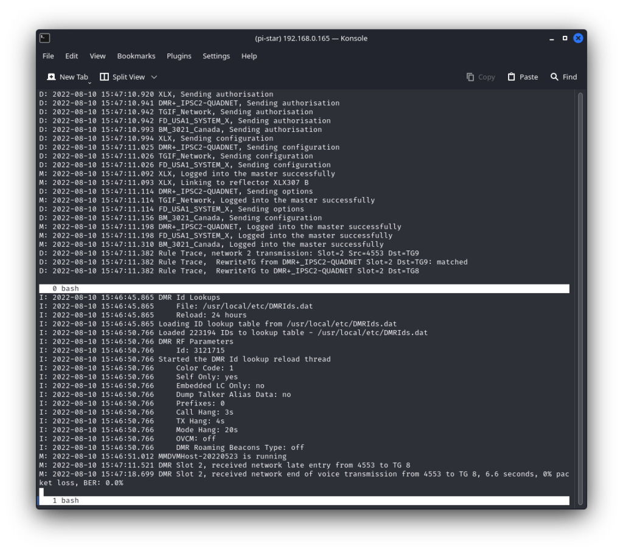Image resolution: width=623 pixels, height=552 pixels.
Task: Maximize the Konsole window
Action: point(565,38)
